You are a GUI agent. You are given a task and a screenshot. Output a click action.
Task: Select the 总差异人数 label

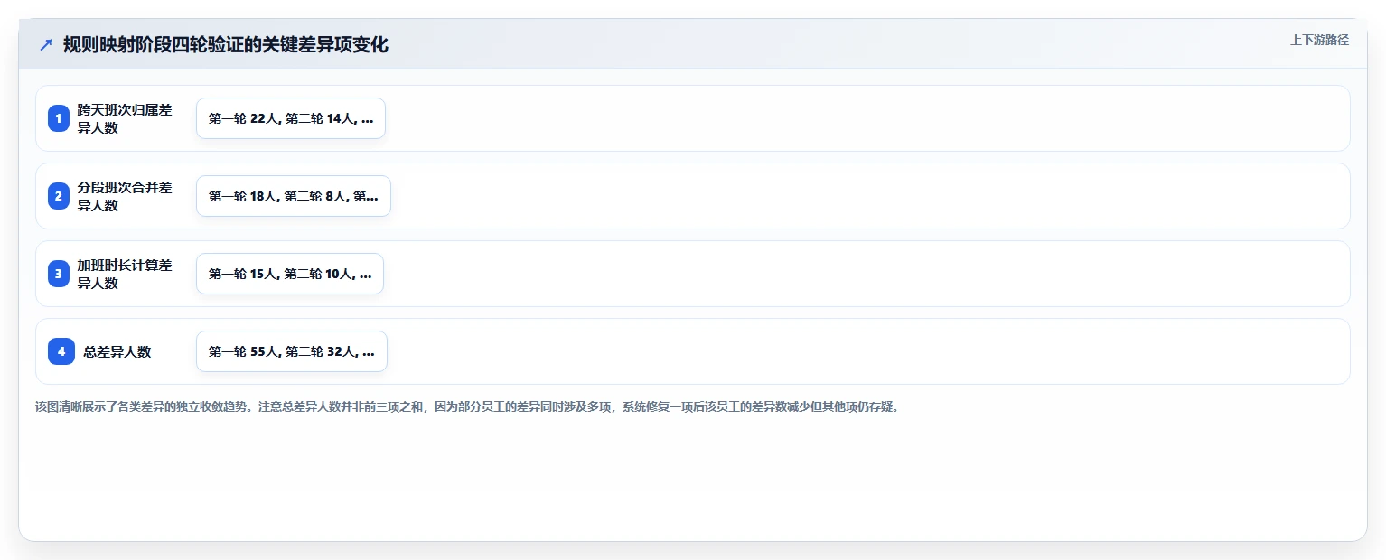point(117,351)
